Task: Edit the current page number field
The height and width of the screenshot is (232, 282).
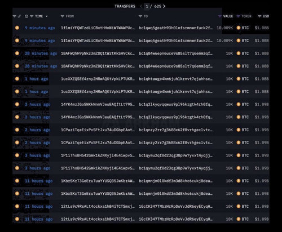Action: pos(147,6)
